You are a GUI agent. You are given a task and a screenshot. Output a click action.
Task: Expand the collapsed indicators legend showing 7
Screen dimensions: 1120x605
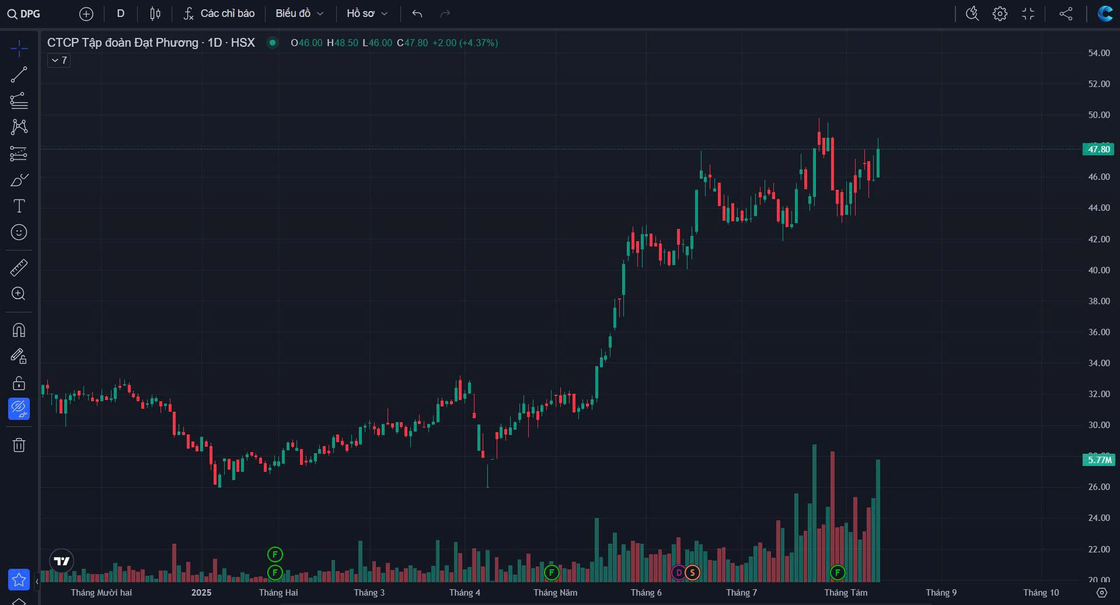(x=59, y=60)
